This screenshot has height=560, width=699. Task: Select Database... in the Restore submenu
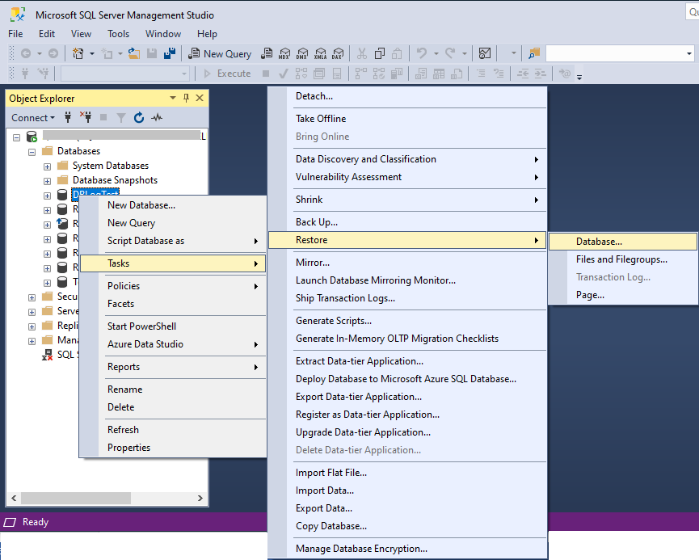(599, 242)
